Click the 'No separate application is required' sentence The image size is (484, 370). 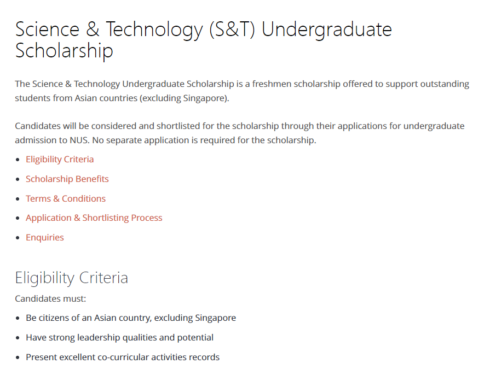(x=204, y=140)
